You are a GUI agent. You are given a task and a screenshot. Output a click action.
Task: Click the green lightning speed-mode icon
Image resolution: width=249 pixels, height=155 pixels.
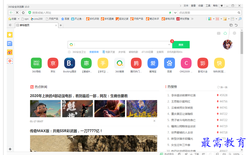170,13
